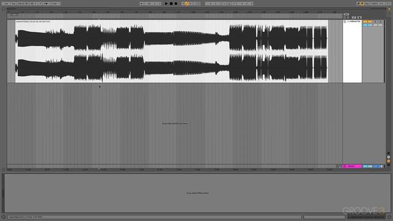Screen dimensions: 393x221
Task: Toggle Lock Envelopes button
Action: tap(359, 18)
